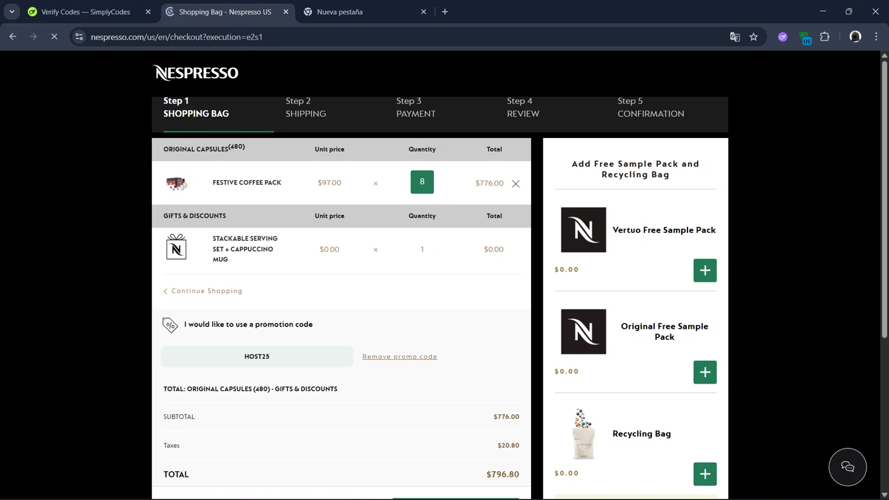
Task: View site information icon in address bar
Action: tap(79, 37)
